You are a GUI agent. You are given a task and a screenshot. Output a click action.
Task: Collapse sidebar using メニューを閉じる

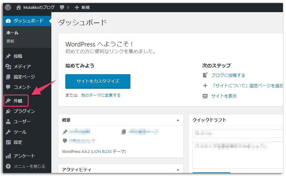click(26, 166)
